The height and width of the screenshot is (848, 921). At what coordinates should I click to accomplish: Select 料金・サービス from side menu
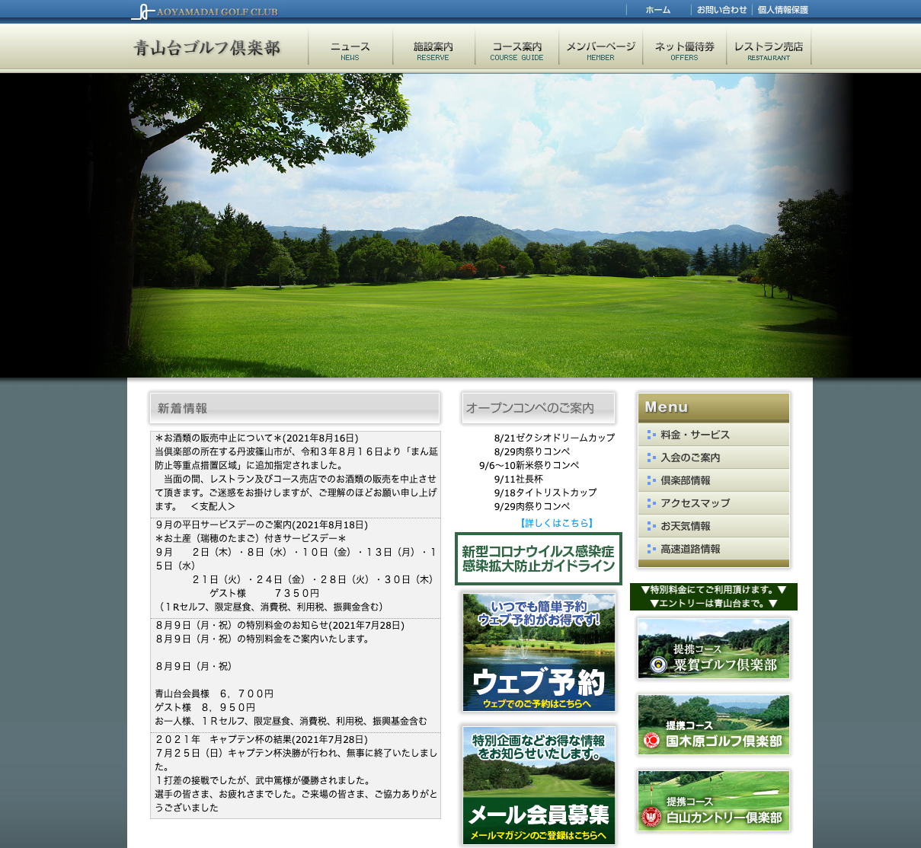(x=695, y=435)
